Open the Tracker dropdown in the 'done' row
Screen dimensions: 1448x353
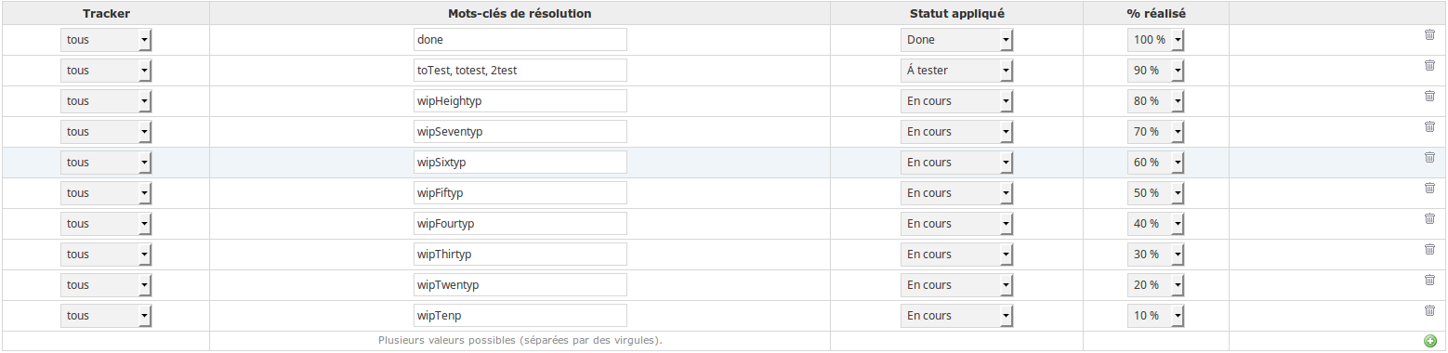tap(106, 40)
